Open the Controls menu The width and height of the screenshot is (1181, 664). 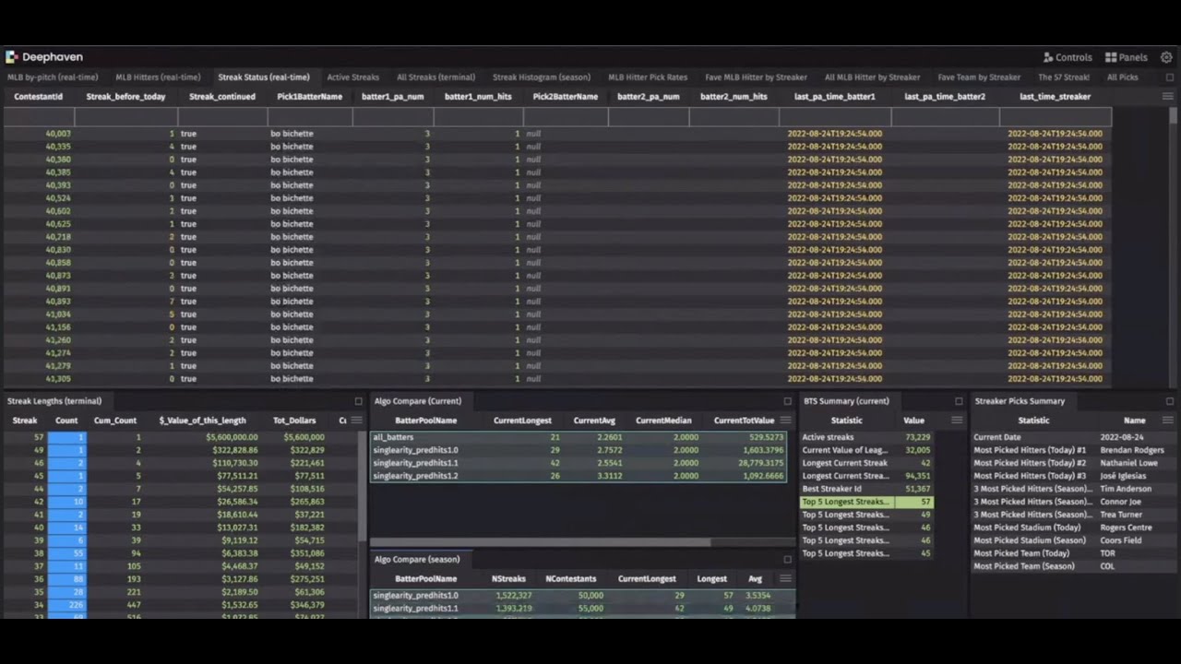pos(1068,57)
